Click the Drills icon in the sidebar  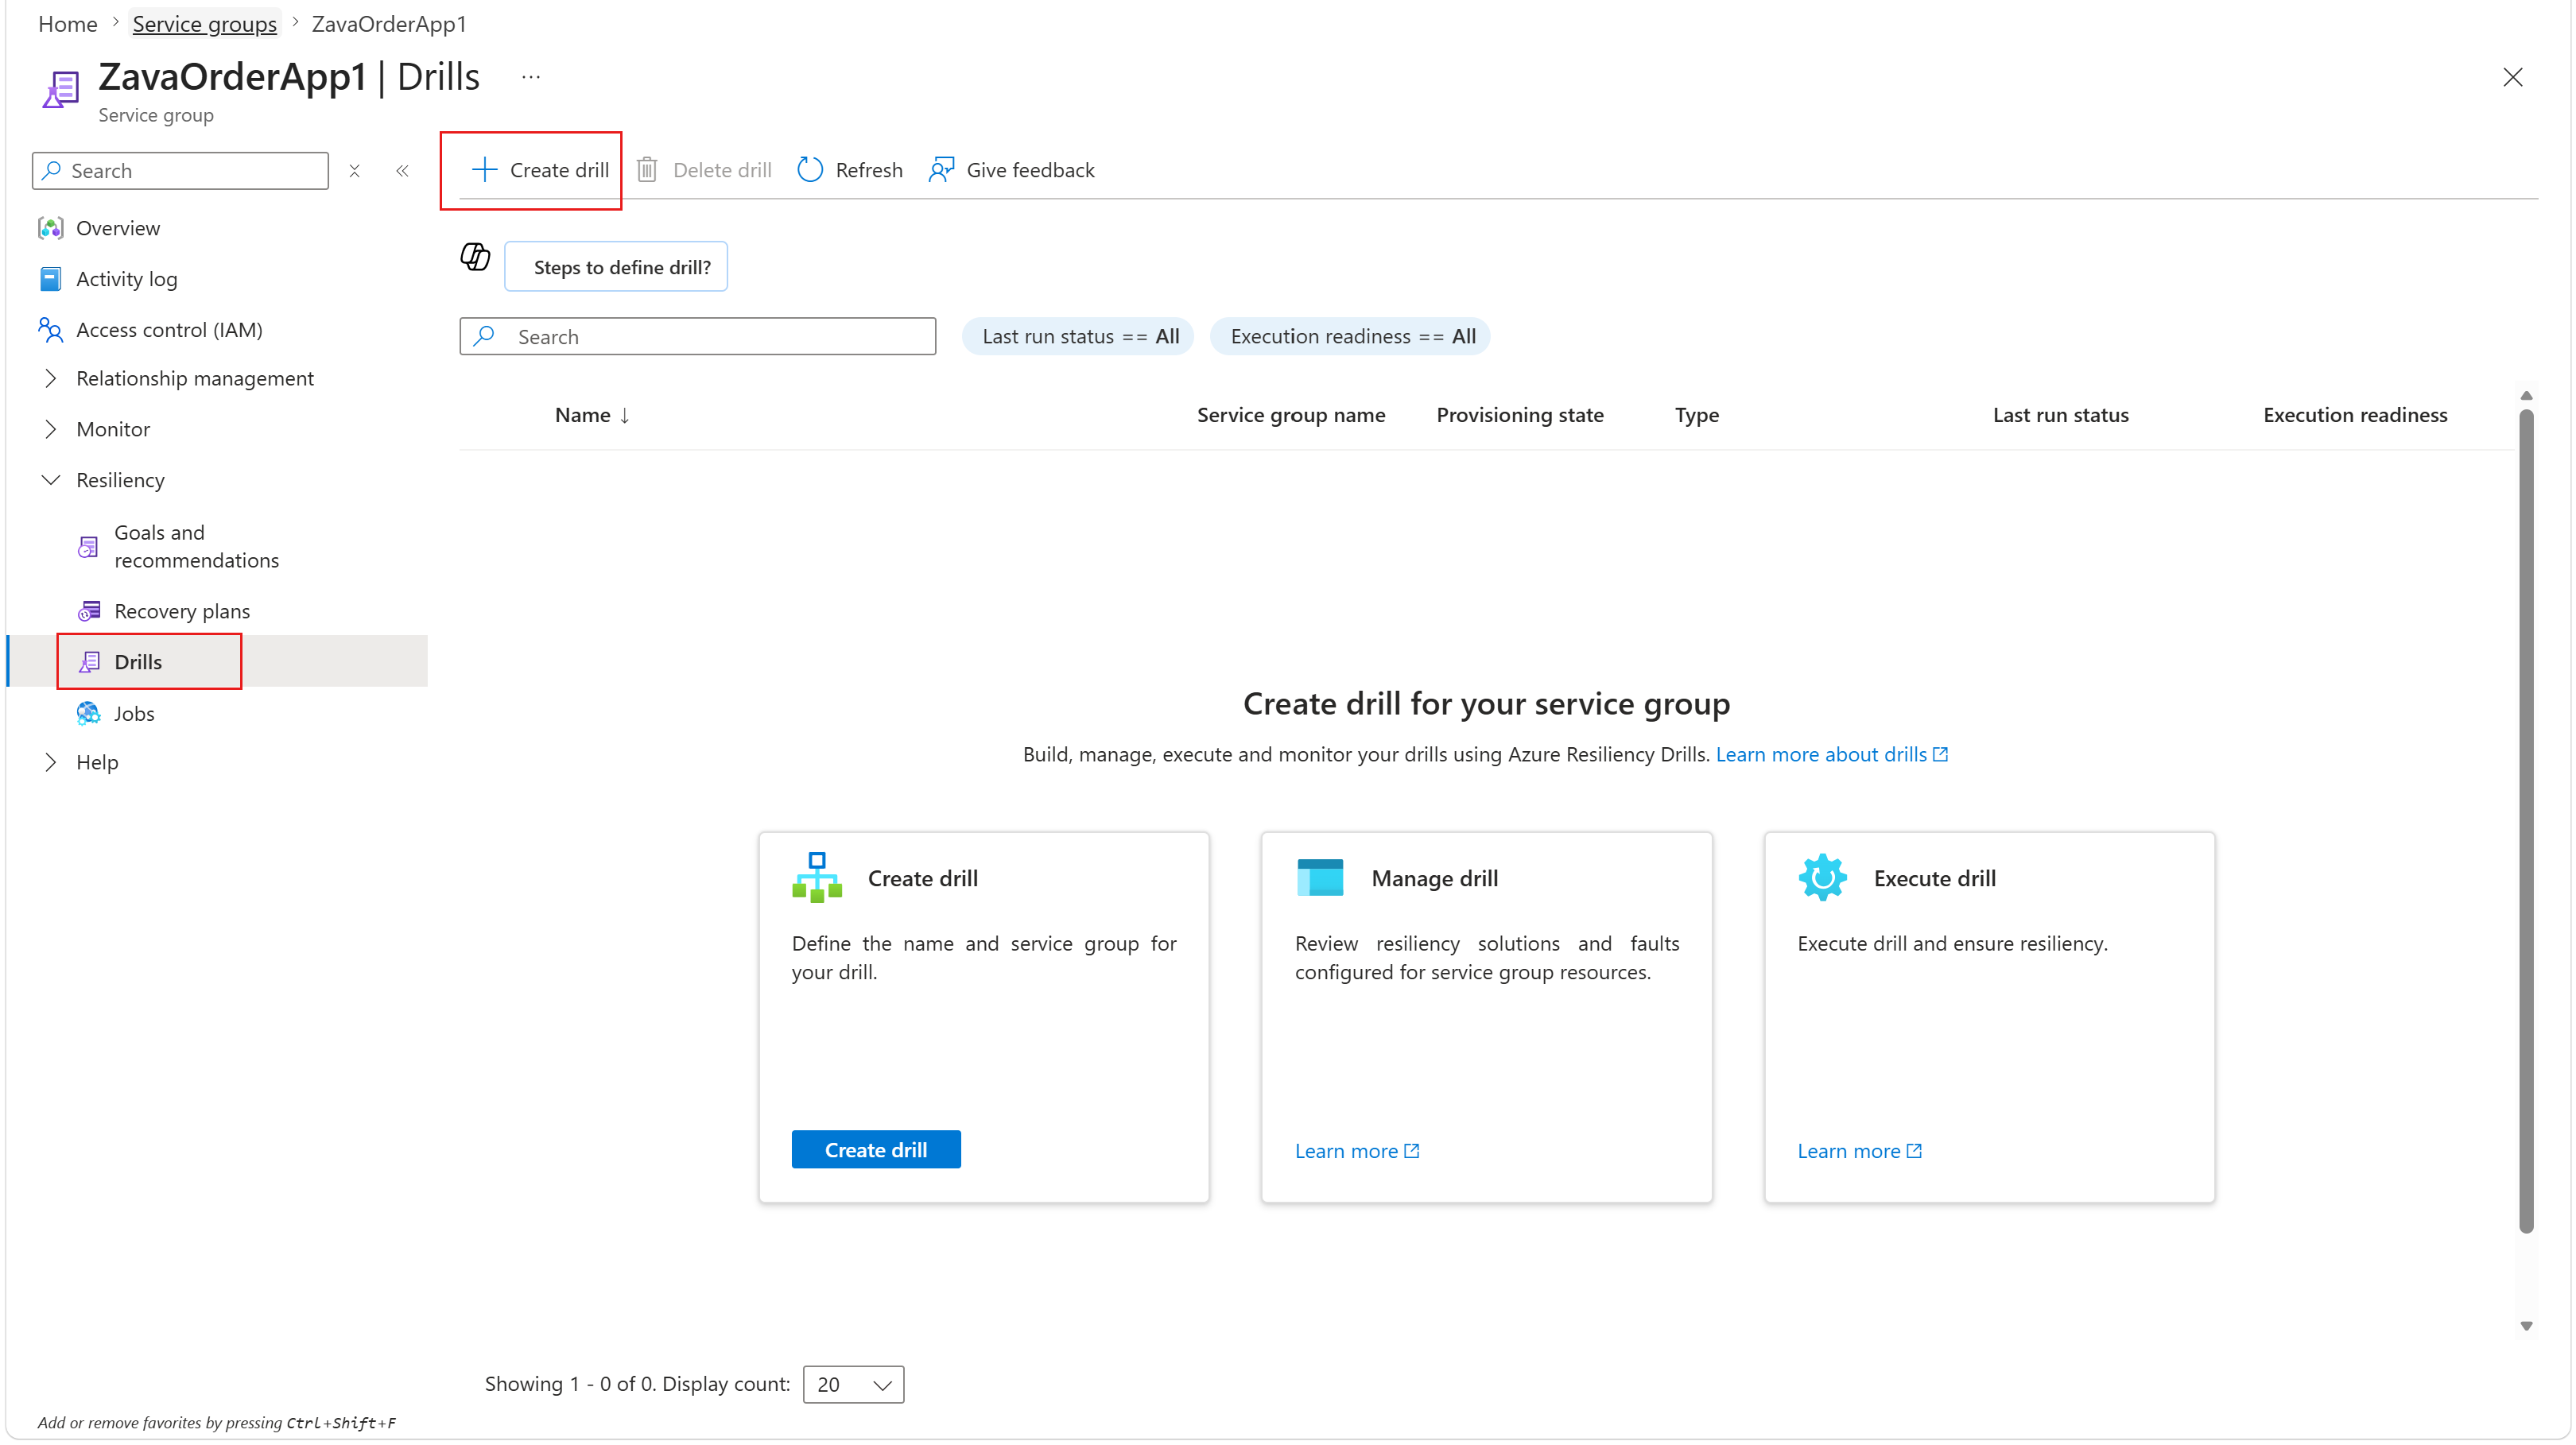click(89, 662)
